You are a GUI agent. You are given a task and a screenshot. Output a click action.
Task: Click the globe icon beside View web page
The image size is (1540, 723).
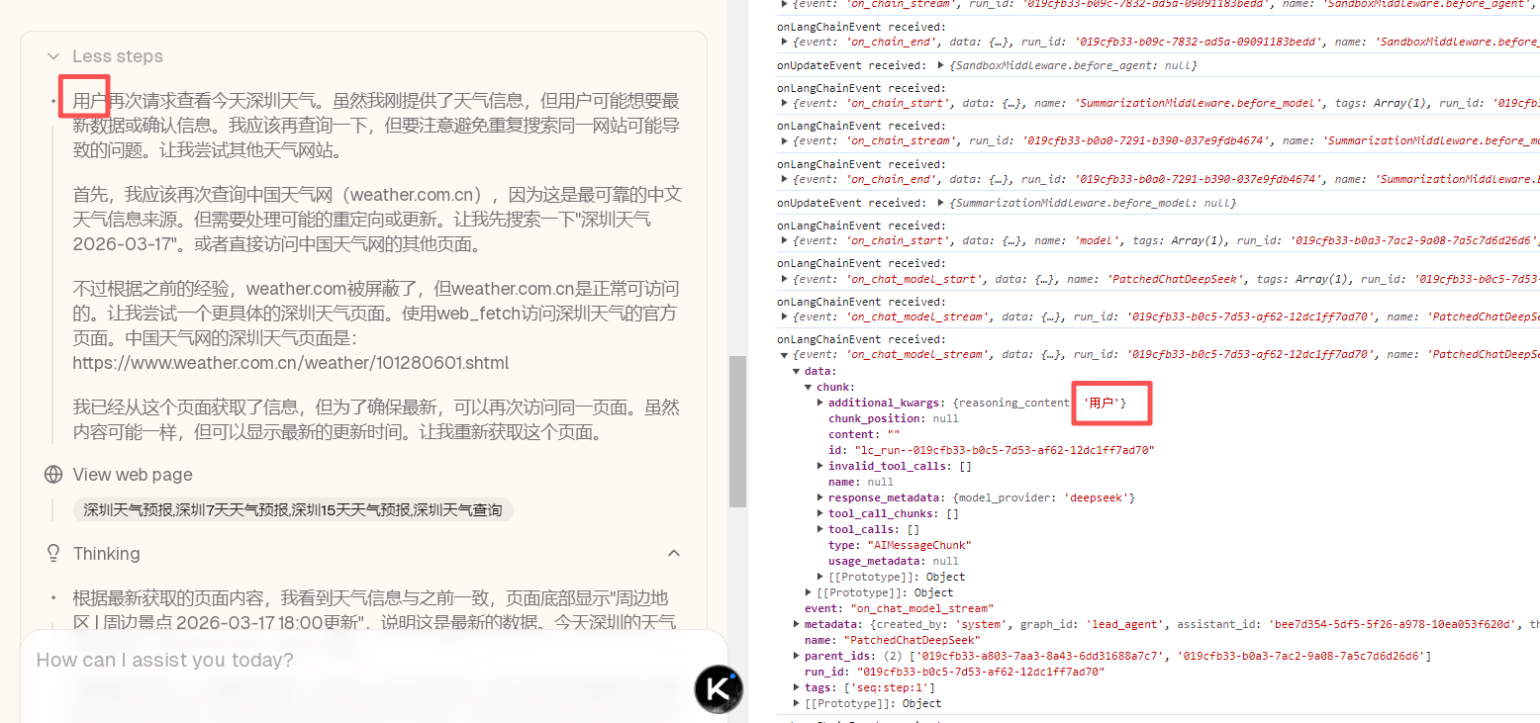tap(53, 475)
